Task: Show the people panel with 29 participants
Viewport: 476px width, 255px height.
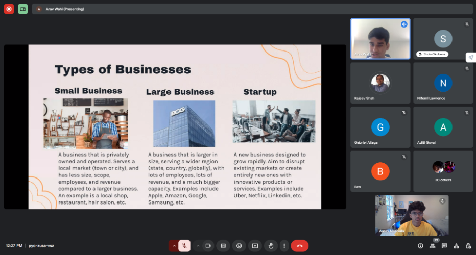Action: 433,246
